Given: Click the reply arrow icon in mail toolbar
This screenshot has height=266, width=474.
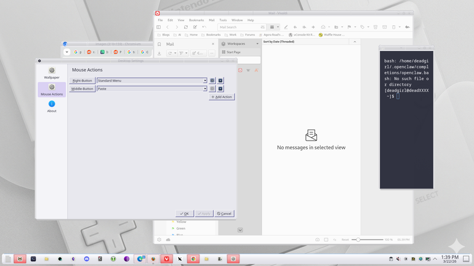Looking at the screenshot, I should pos(295,27).
